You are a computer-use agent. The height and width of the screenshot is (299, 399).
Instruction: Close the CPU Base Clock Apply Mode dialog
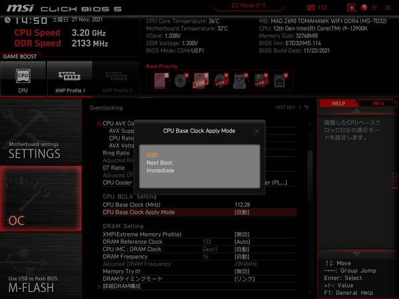(x=257, y=131)
